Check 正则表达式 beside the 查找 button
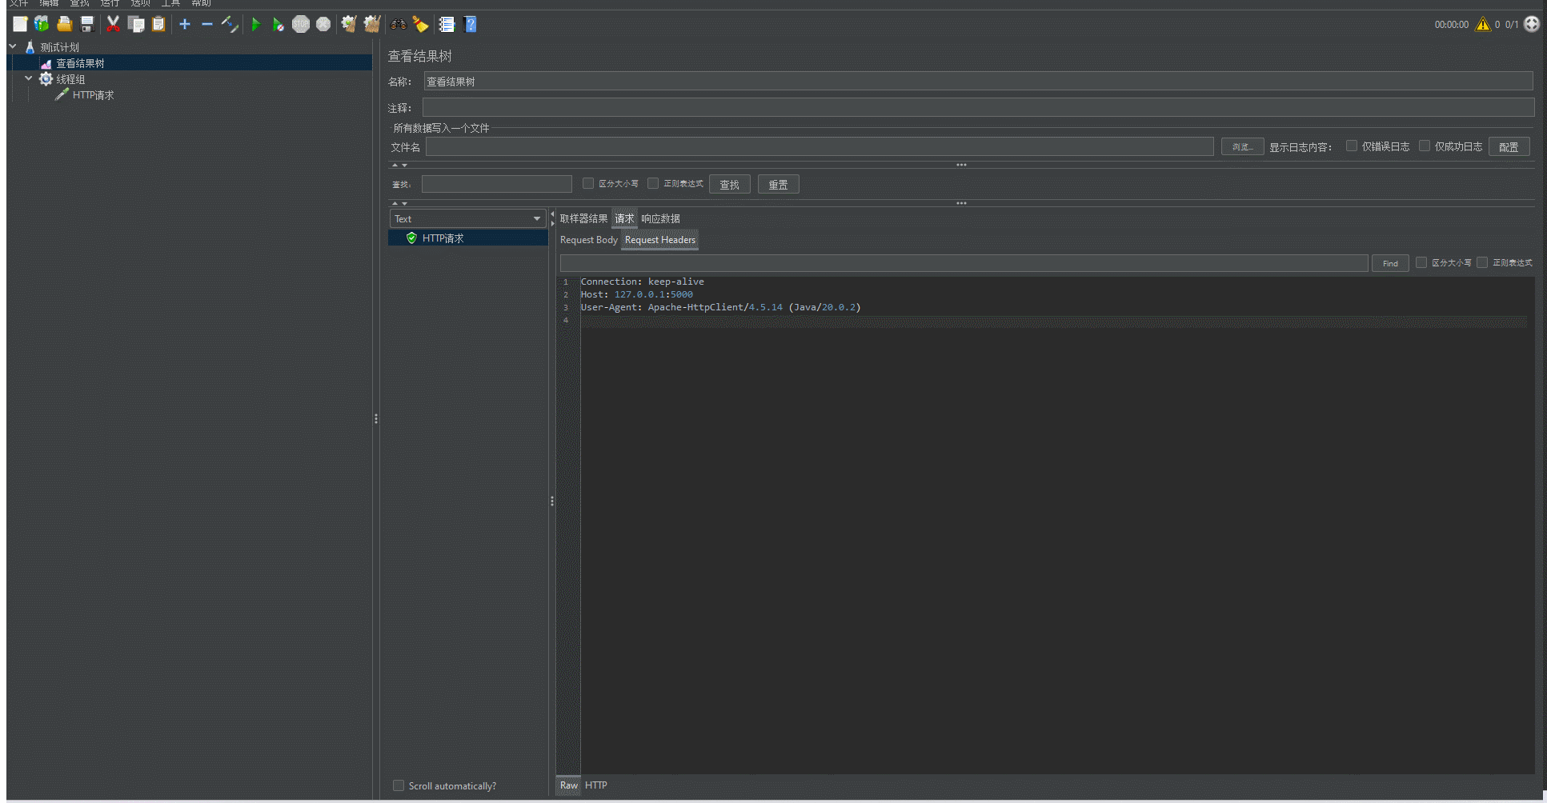Viewport: 1547px width, 803px height. (x=653, y=183)
